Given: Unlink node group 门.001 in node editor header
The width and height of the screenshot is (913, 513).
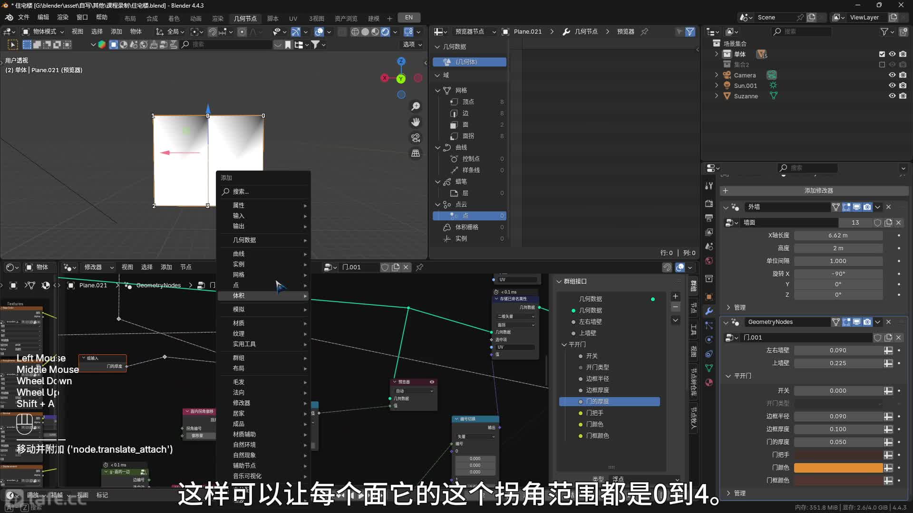Looking at the screenshot, I should pyautogui.click(x=406, y=267).
